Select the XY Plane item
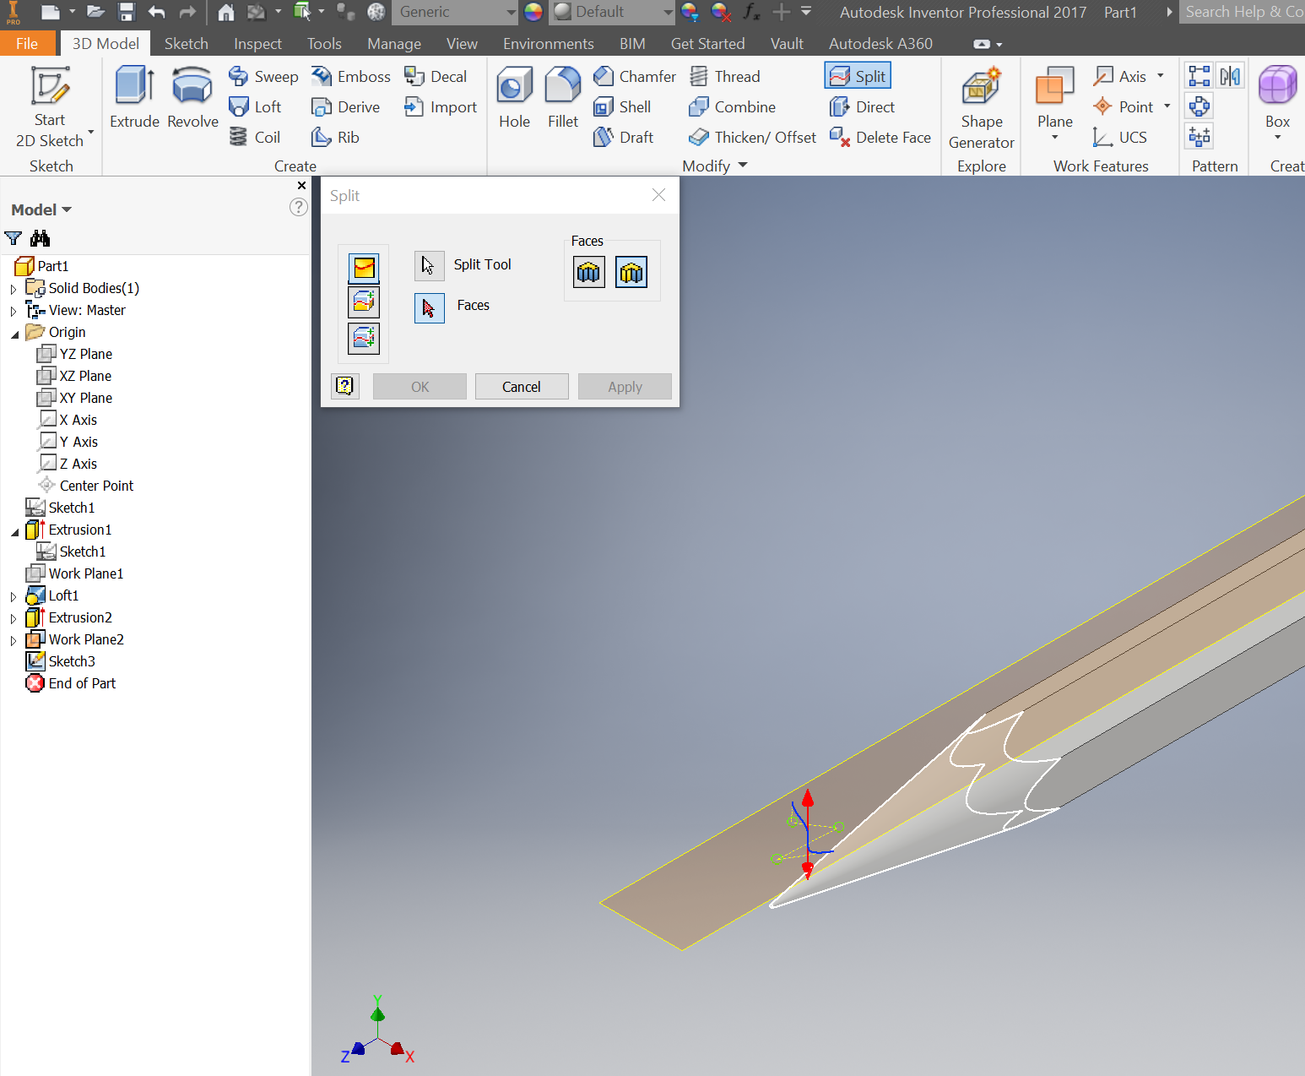 click(75, 398)
